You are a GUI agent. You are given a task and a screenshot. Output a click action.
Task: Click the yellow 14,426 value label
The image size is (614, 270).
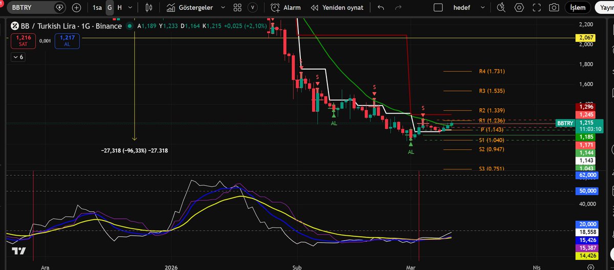[x=587, y=255]
